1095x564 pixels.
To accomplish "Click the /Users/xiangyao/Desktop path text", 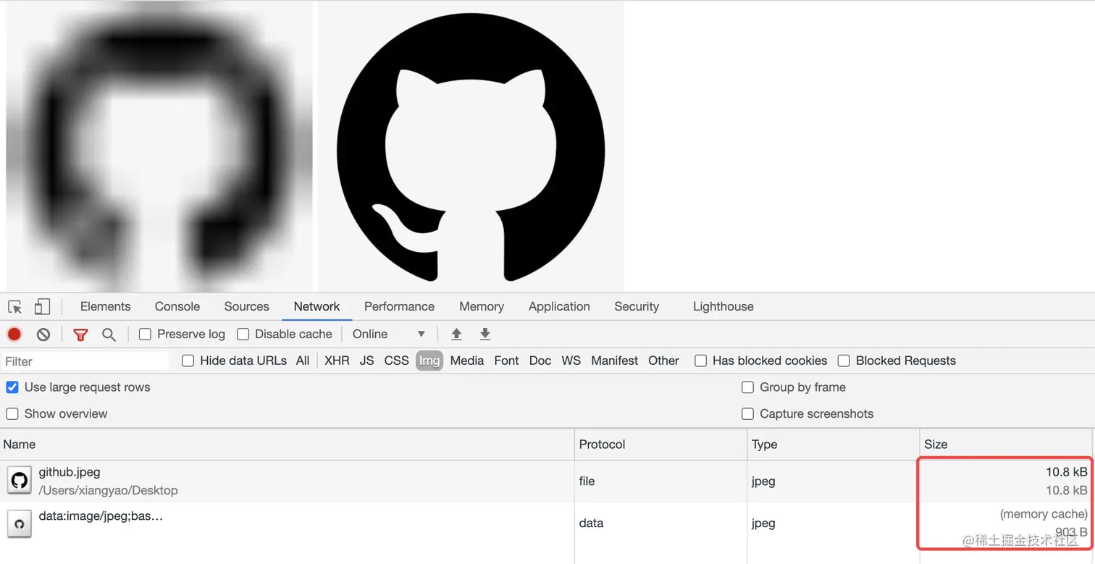I will (x=109, y=490).
